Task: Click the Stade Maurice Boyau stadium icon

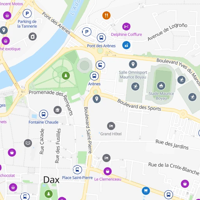Action: click(161, 86)
